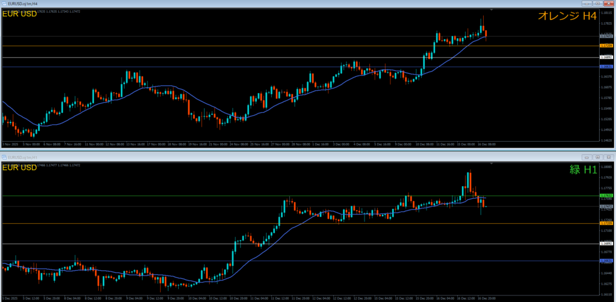Viewport: 616px width, 302px height.
Task: Minimize the H1 chart window
Action: (587, 157)
